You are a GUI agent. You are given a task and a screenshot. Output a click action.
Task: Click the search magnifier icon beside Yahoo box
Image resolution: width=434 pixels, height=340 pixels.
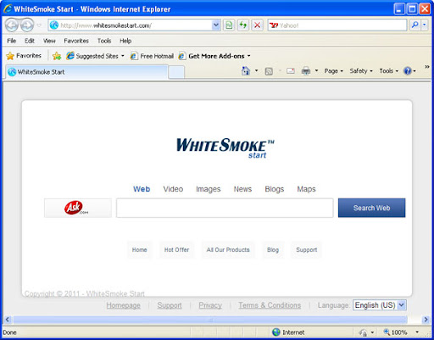click(415, 25)
